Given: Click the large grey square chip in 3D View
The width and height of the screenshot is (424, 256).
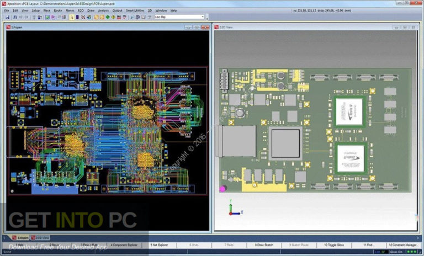Looking at the screenshot, I should [x=285, y=143].
